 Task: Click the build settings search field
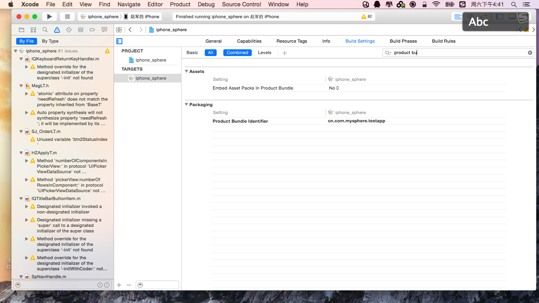(458, 52)
